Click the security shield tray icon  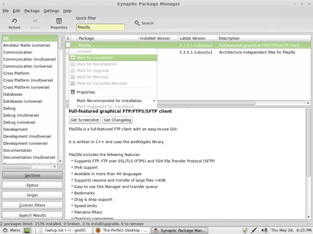[x=245, y=230]
